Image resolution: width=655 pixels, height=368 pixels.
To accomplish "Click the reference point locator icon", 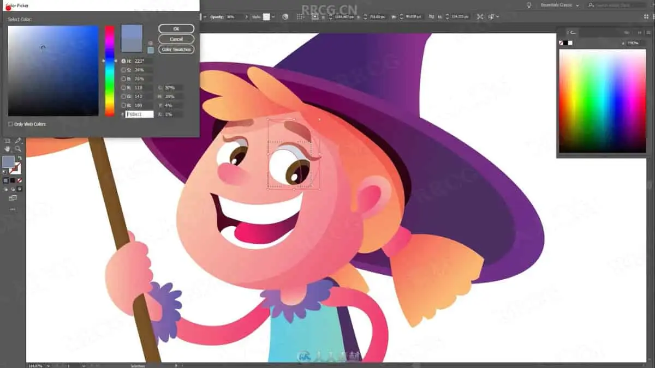I will pos(315,17).
